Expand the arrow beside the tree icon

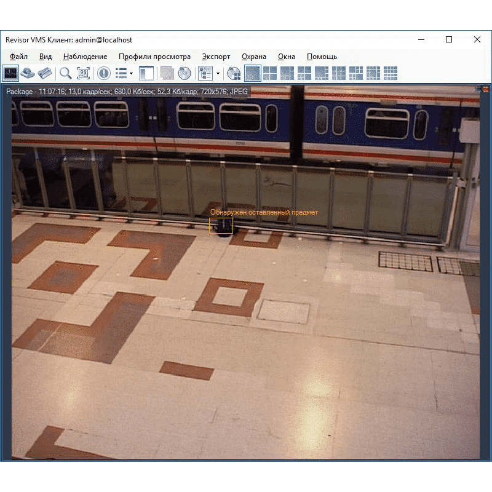click(218, 73)
